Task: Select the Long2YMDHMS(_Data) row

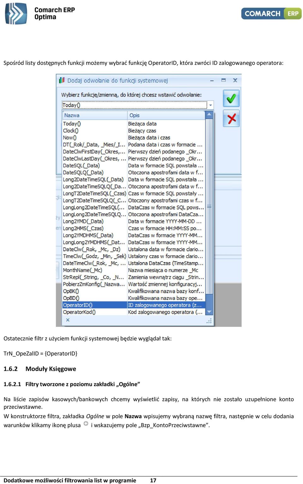Action: 134,235
